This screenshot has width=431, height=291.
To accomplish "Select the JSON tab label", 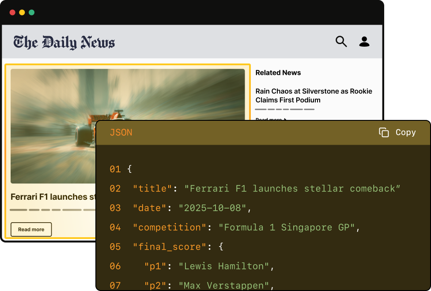I will [121, 132].
